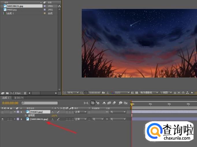The width and height of the screenshot is (197, 147).
Task: Select 94683.jpg in the project panel
Action: 12,10
